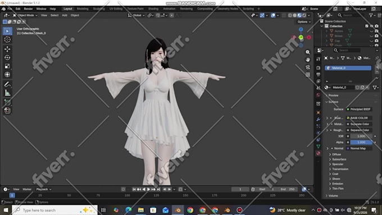This screenshot has width=382, height=215.
Task: Select the Annotate pencil tool
Action: point(7,84)
